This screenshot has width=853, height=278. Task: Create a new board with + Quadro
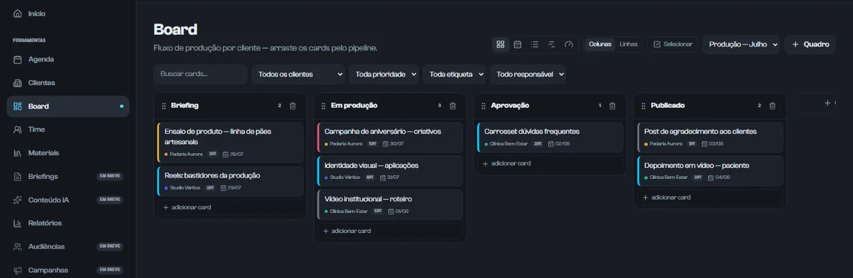coord(810,44)
